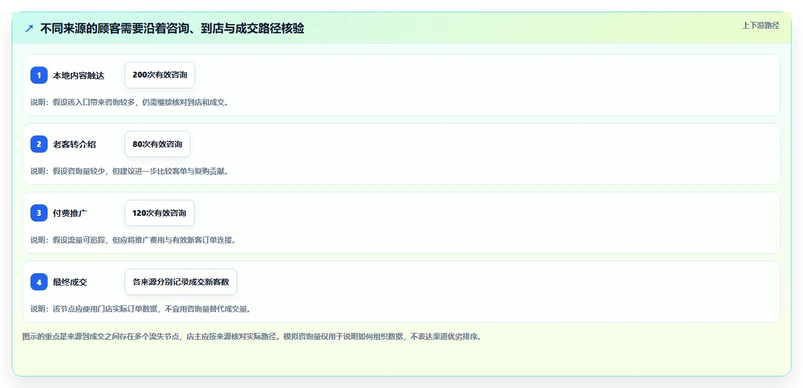
Task: Click the step 4 number badge
Action: point(39,282)
